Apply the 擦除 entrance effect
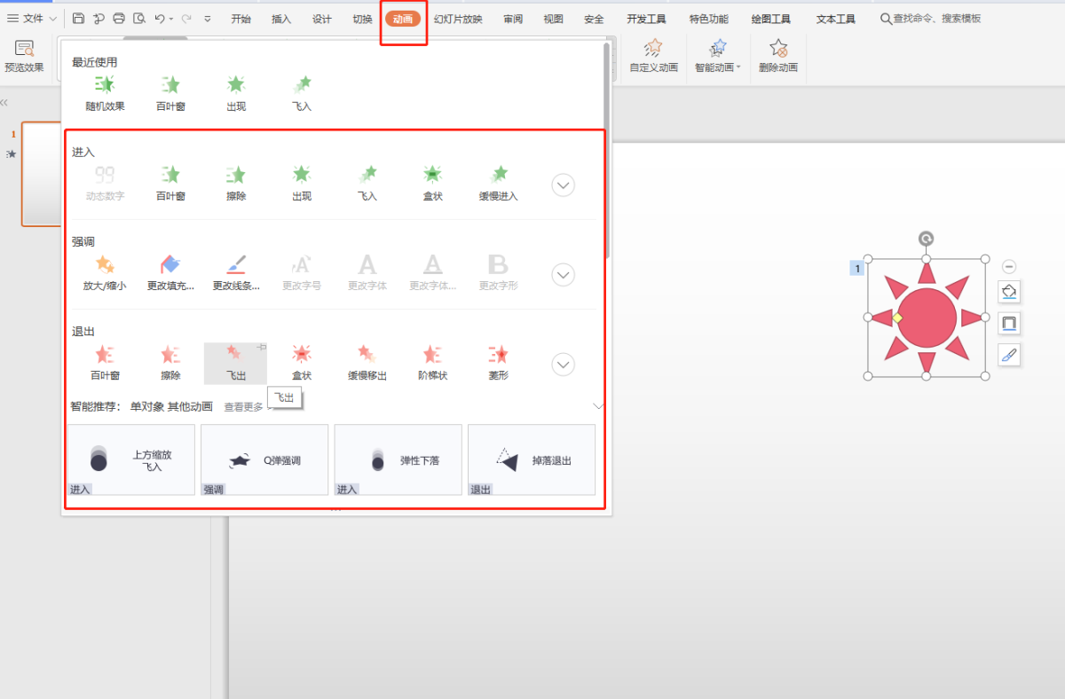Viewport: 1065px width, 699px height. [235, 182]
